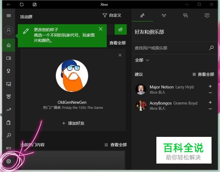This screenshot has height=172, width=220.
Task: Click the pencil edit icon in tip
Action: click(x=26, y=31)
